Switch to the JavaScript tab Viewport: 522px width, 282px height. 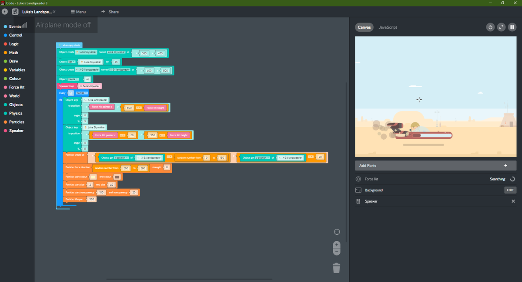(388, 27)
